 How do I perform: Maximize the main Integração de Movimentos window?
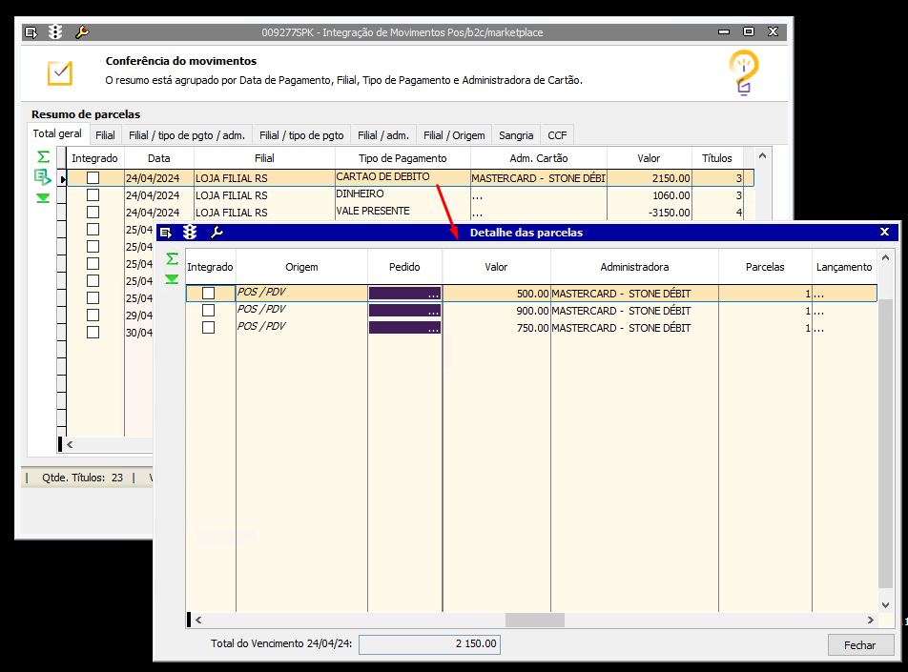(748, 31)
